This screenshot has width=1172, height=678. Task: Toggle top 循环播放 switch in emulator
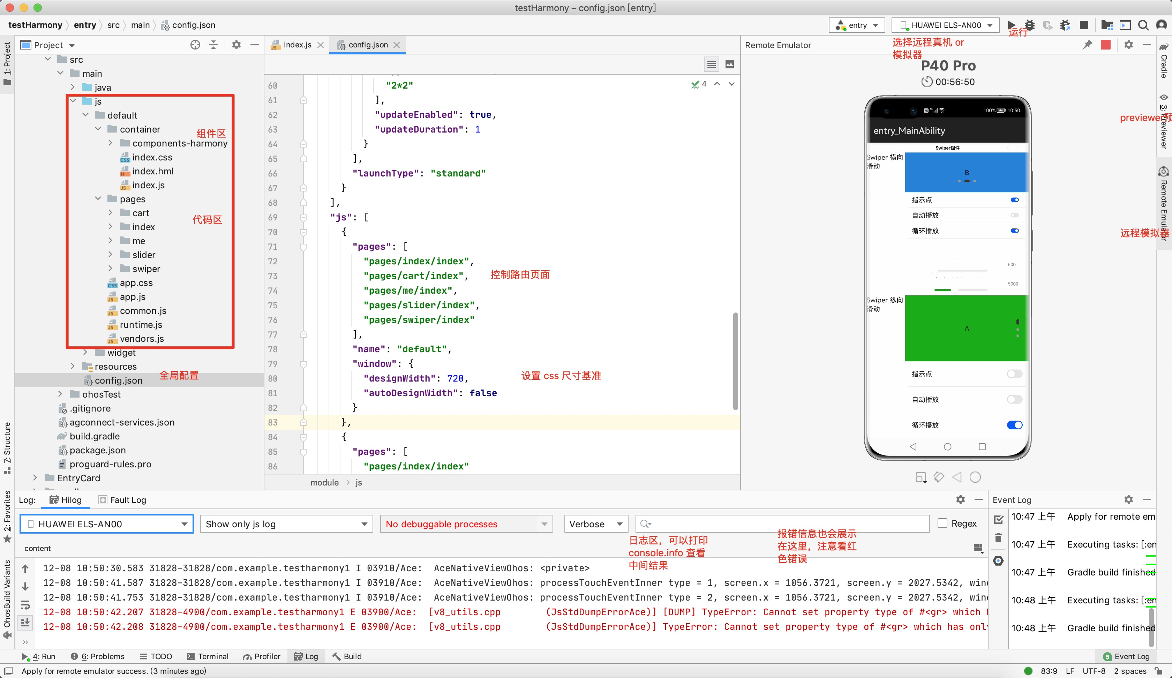(1015, 231)
